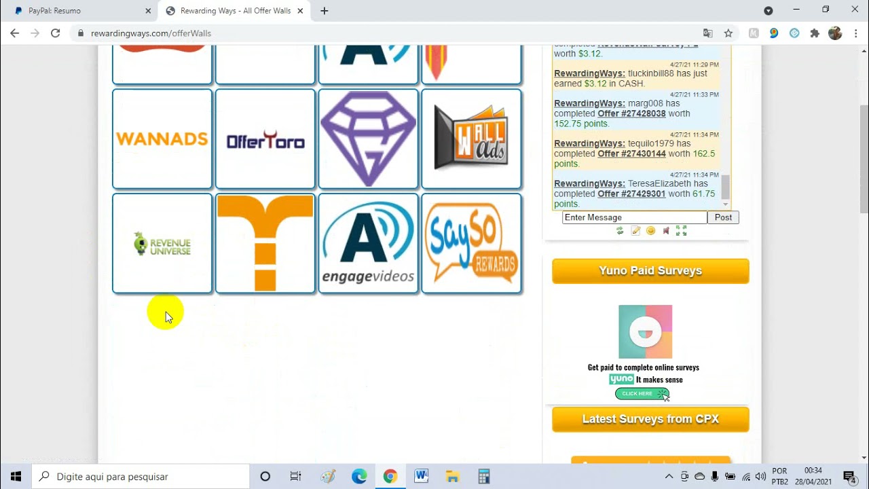
Task: Click the Yuno Paid Surveys header
Action: (650, 271)
